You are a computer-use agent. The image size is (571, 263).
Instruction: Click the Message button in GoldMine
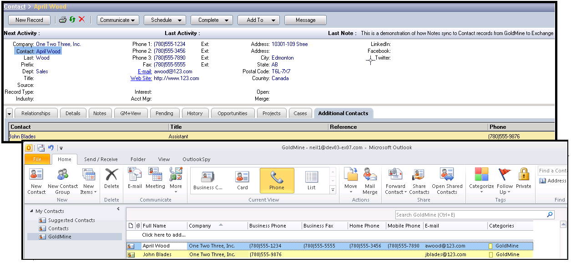point(306,20)
